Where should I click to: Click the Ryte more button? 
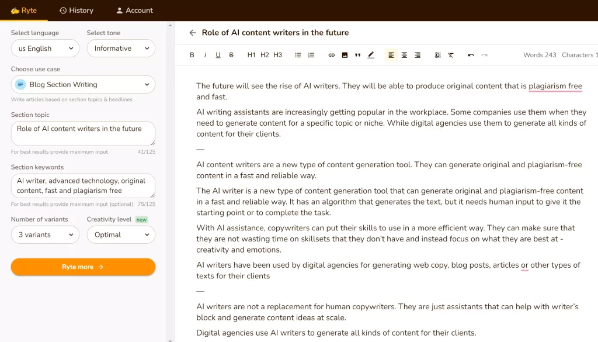point(83,267)
